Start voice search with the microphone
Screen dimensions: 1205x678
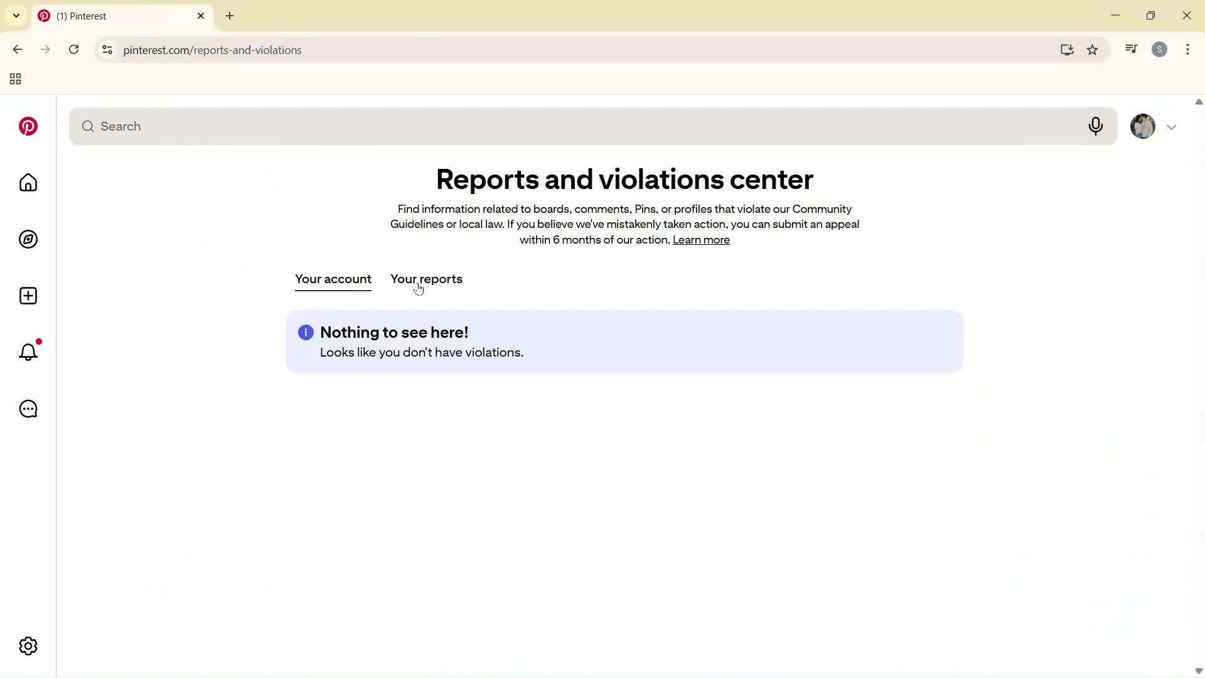[1096, 126]
